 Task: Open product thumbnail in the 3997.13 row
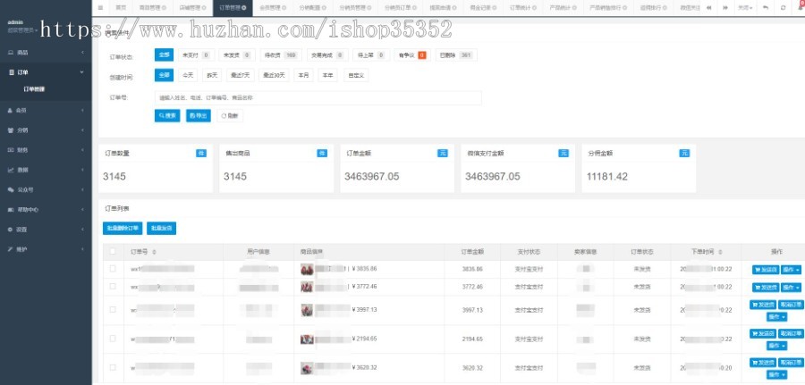[x=307, y=310]
